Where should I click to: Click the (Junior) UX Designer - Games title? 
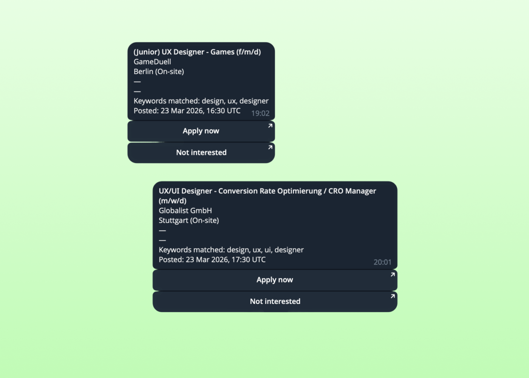pyautogui.click(x=197, y=52)
